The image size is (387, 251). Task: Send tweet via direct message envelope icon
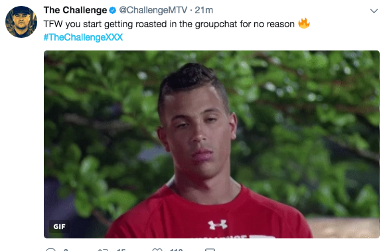click(x=210, y=250)
